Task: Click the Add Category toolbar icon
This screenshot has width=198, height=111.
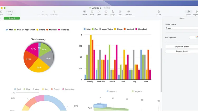Action: point(43,12)
